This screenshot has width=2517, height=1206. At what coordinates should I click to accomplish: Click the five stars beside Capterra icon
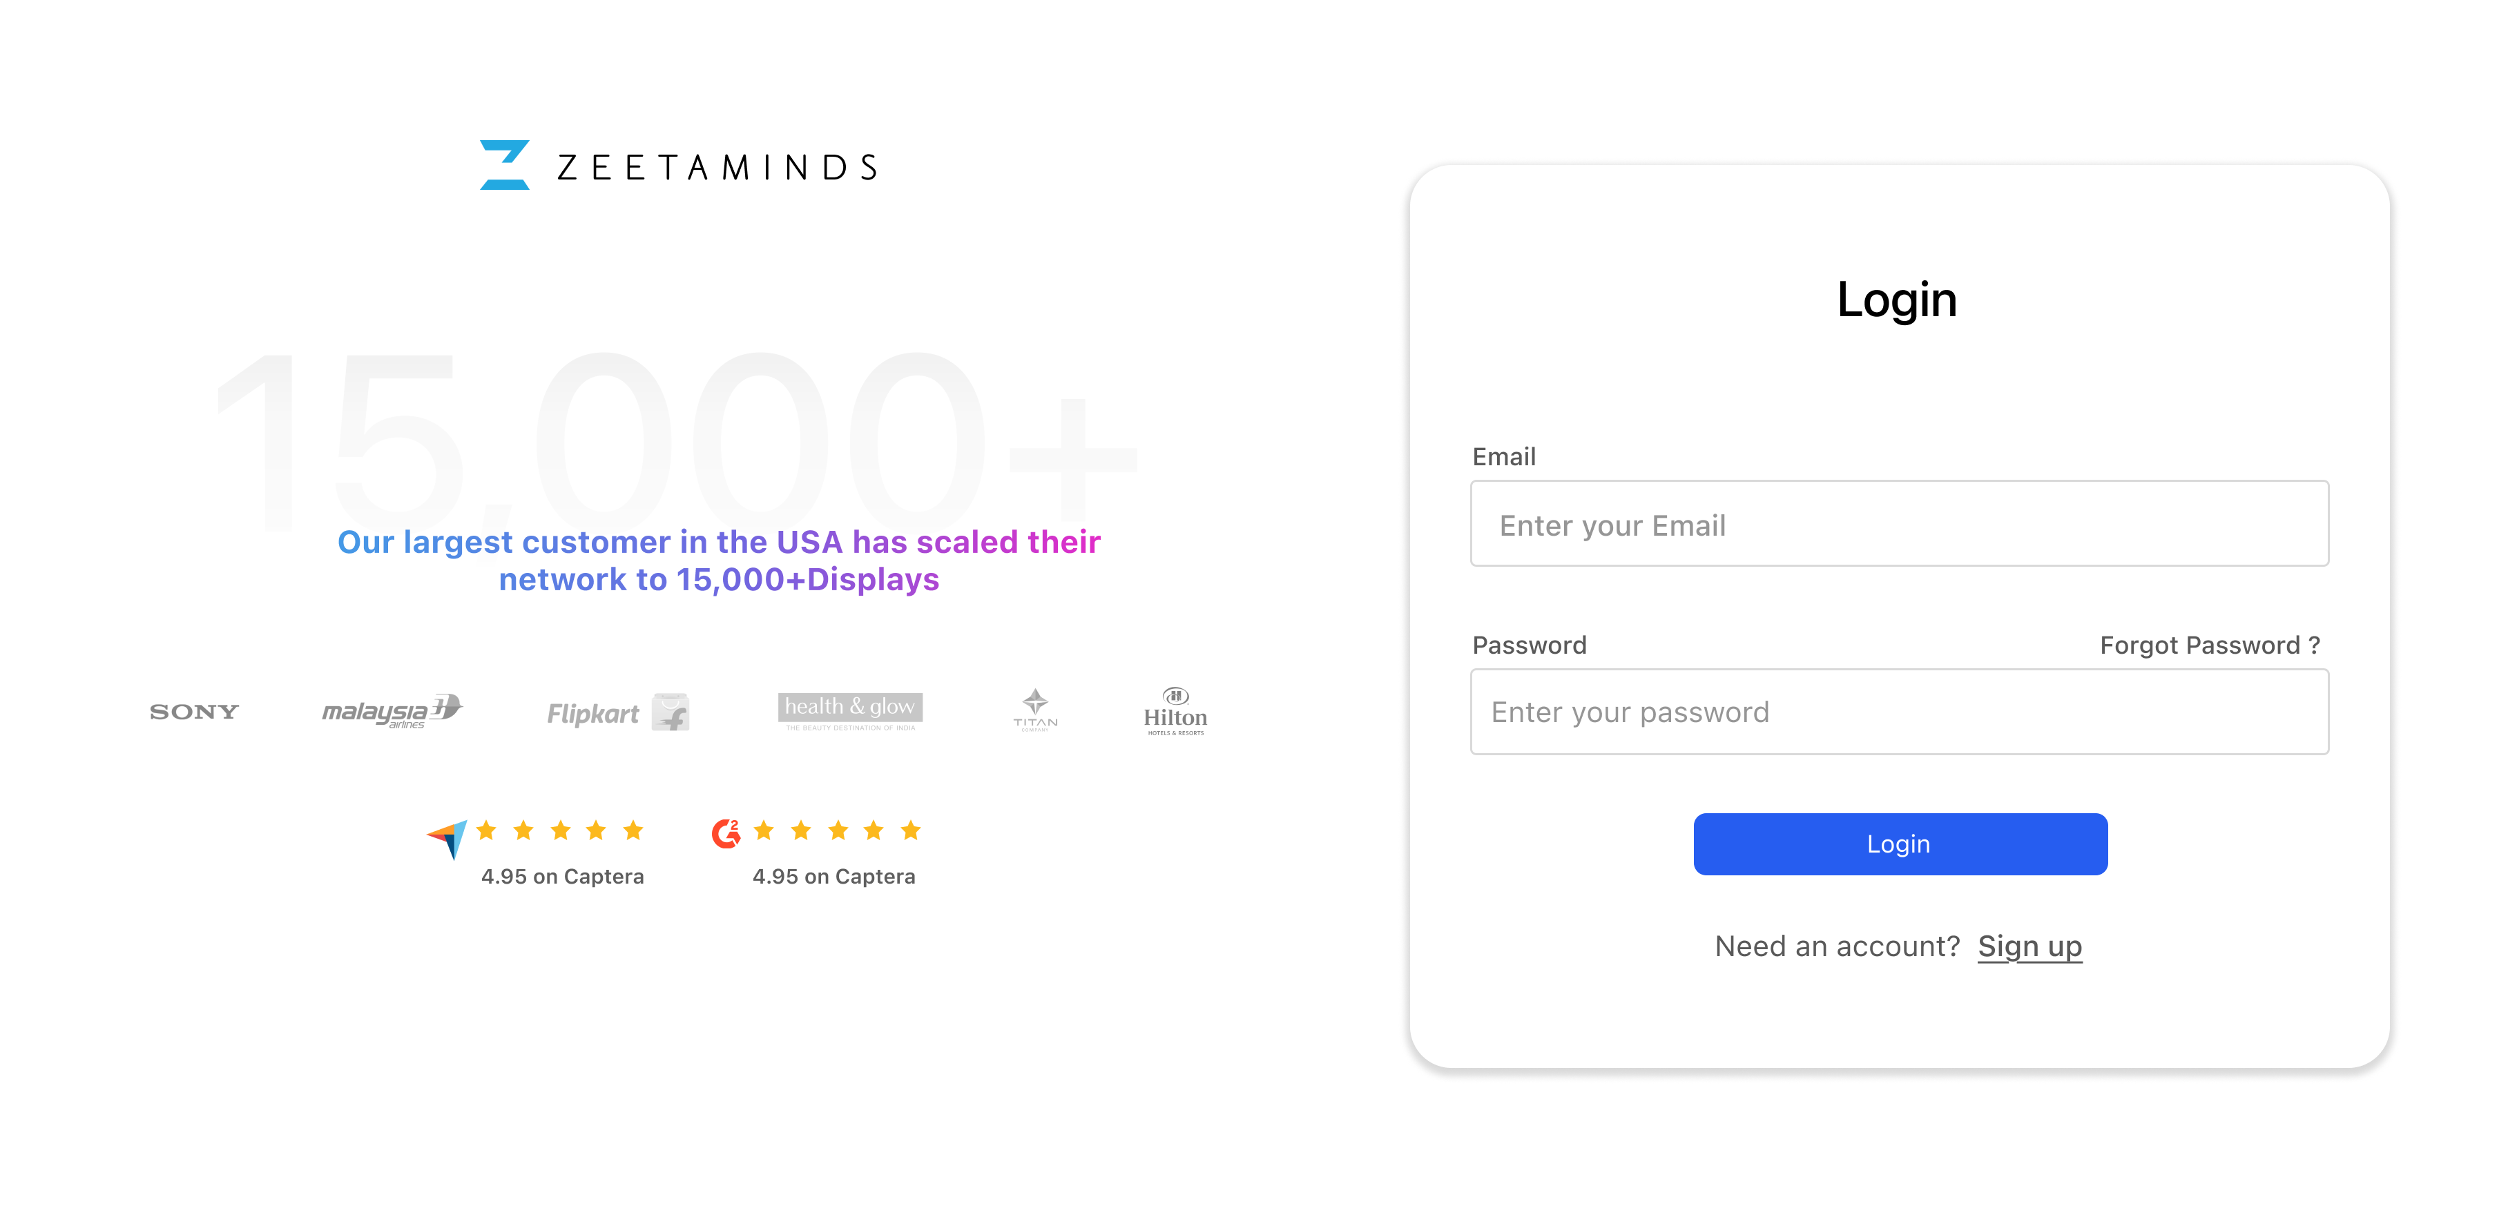(x=560, y=831)
